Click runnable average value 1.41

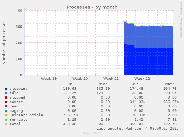139,120
